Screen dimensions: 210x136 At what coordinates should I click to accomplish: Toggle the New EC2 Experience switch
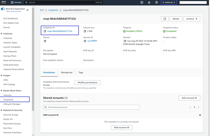3,9
